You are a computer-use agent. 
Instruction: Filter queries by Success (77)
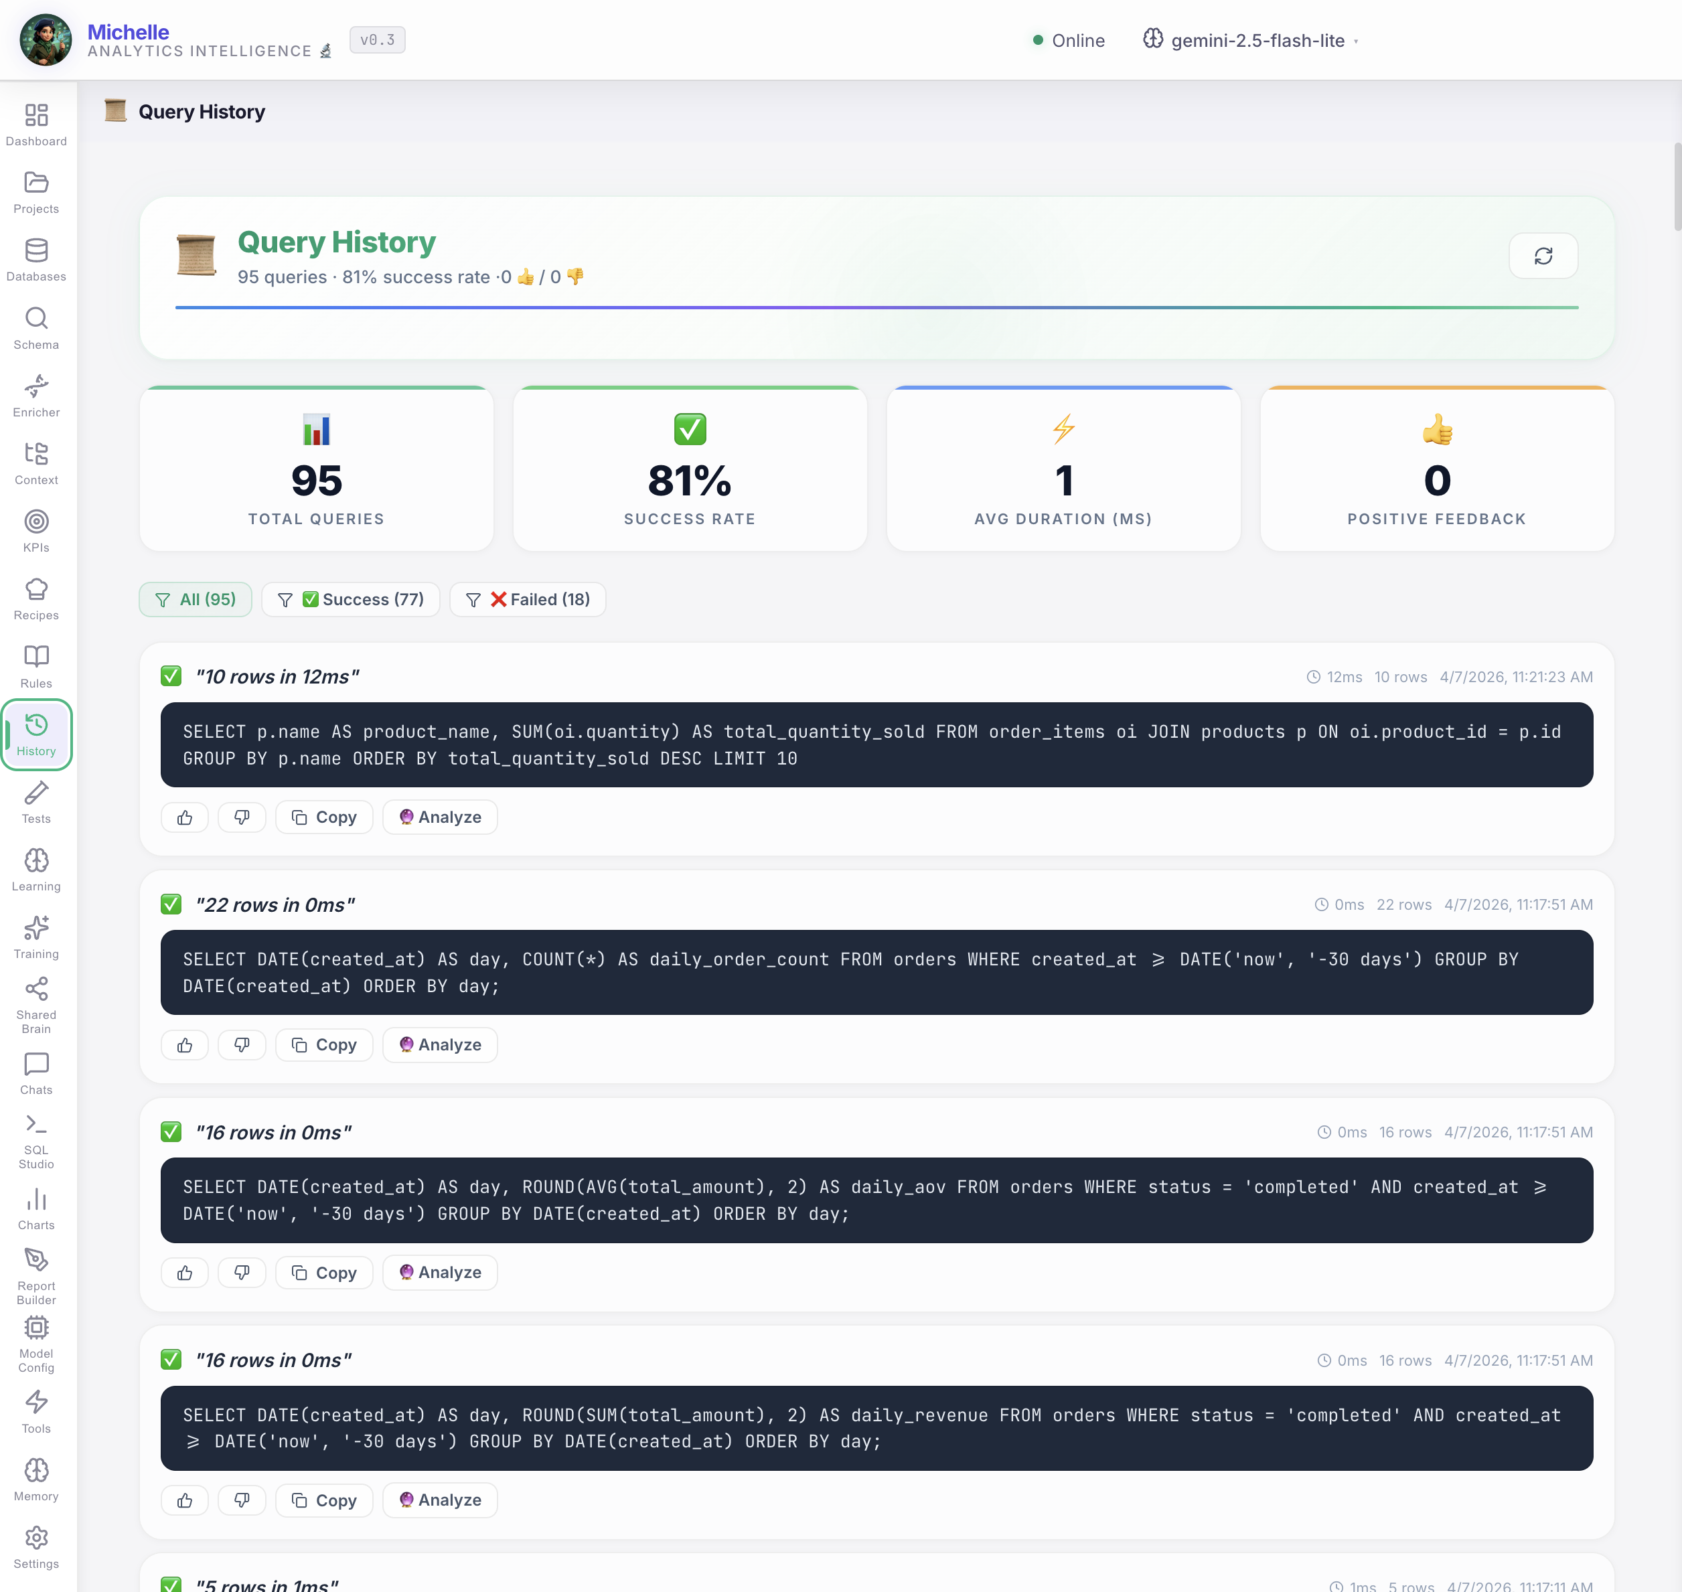[350, 599]
